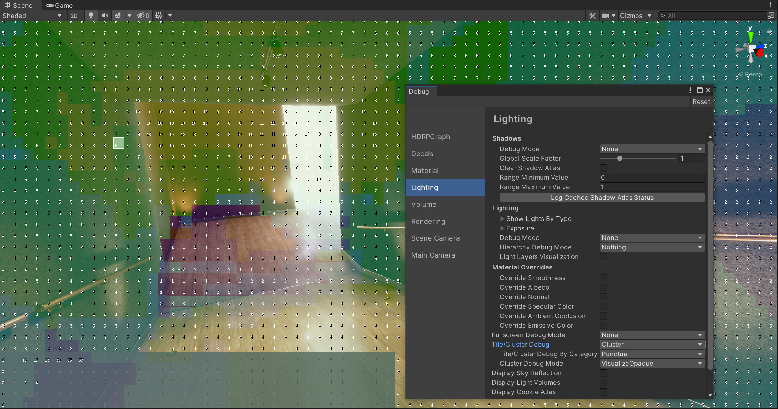Click the camera icon near Gizmos

606,16
